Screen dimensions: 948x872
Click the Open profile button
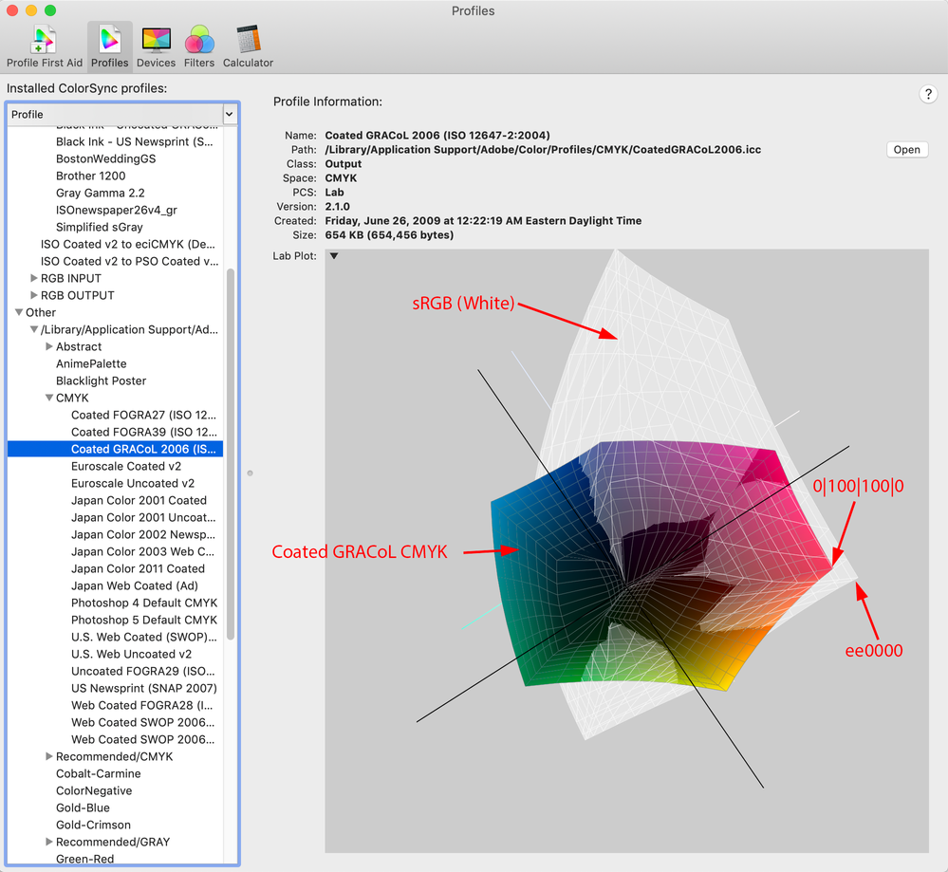pyautogui.click(x=906, y=150)
